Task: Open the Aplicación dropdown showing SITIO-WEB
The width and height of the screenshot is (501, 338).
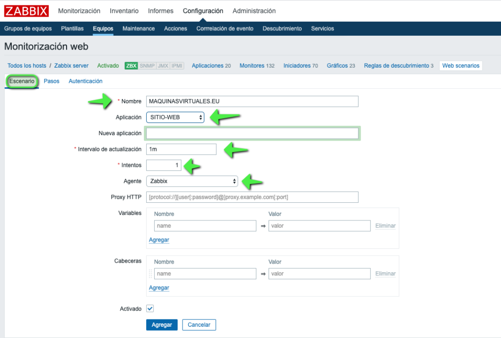Action: click(x=175, y=118)
